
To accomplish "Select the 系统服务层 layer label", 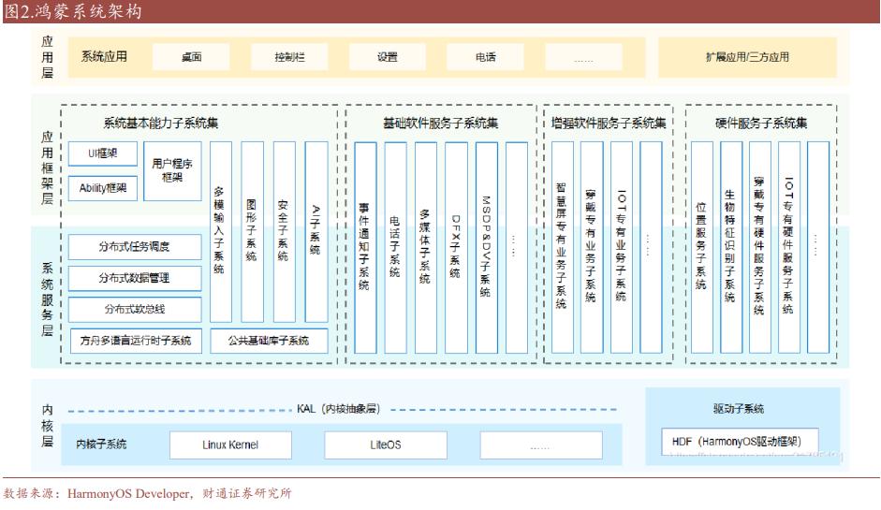I will pyautogui.click(x=47, y=299).
